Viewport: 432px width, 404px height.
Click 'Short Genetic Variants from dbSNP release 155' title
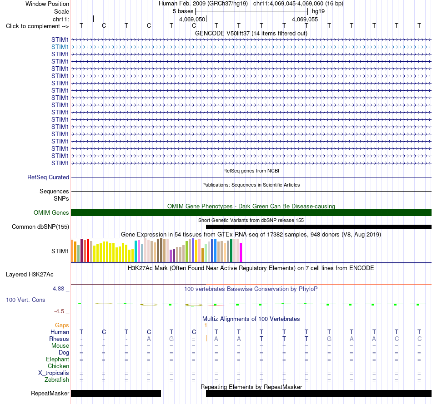point(251,220)
